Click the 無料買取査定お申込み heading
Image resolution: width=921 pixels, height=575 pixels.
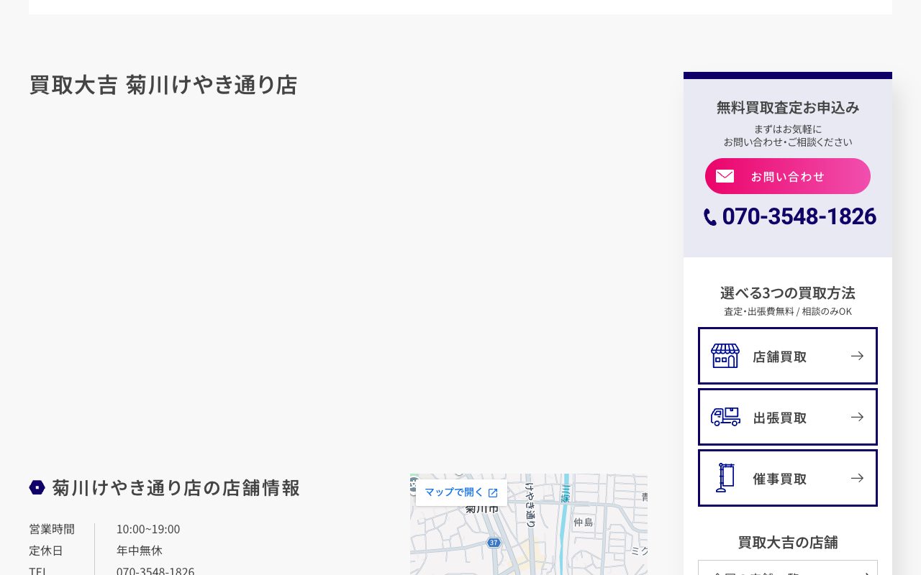pyautogui.click(x=788, y=108)
